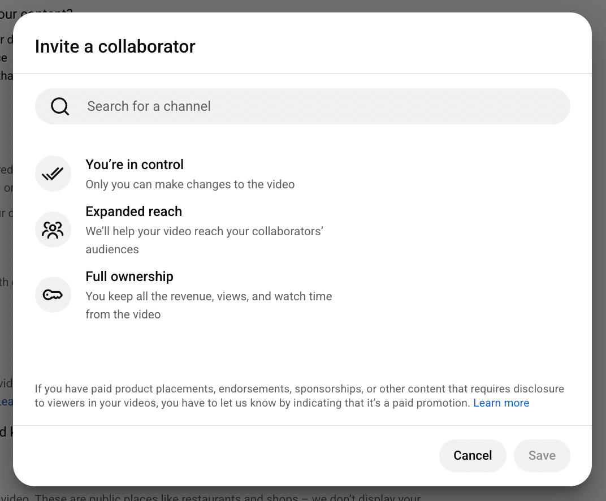Screen dimensions: 606x501
Task: Click the 'You're in control' heading
Action: point(134,165)
